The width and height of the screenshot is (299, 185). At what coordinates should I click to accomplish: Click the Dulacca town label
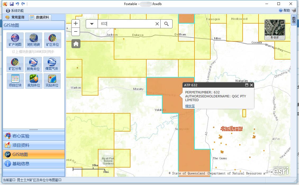[x=138, y=35]
